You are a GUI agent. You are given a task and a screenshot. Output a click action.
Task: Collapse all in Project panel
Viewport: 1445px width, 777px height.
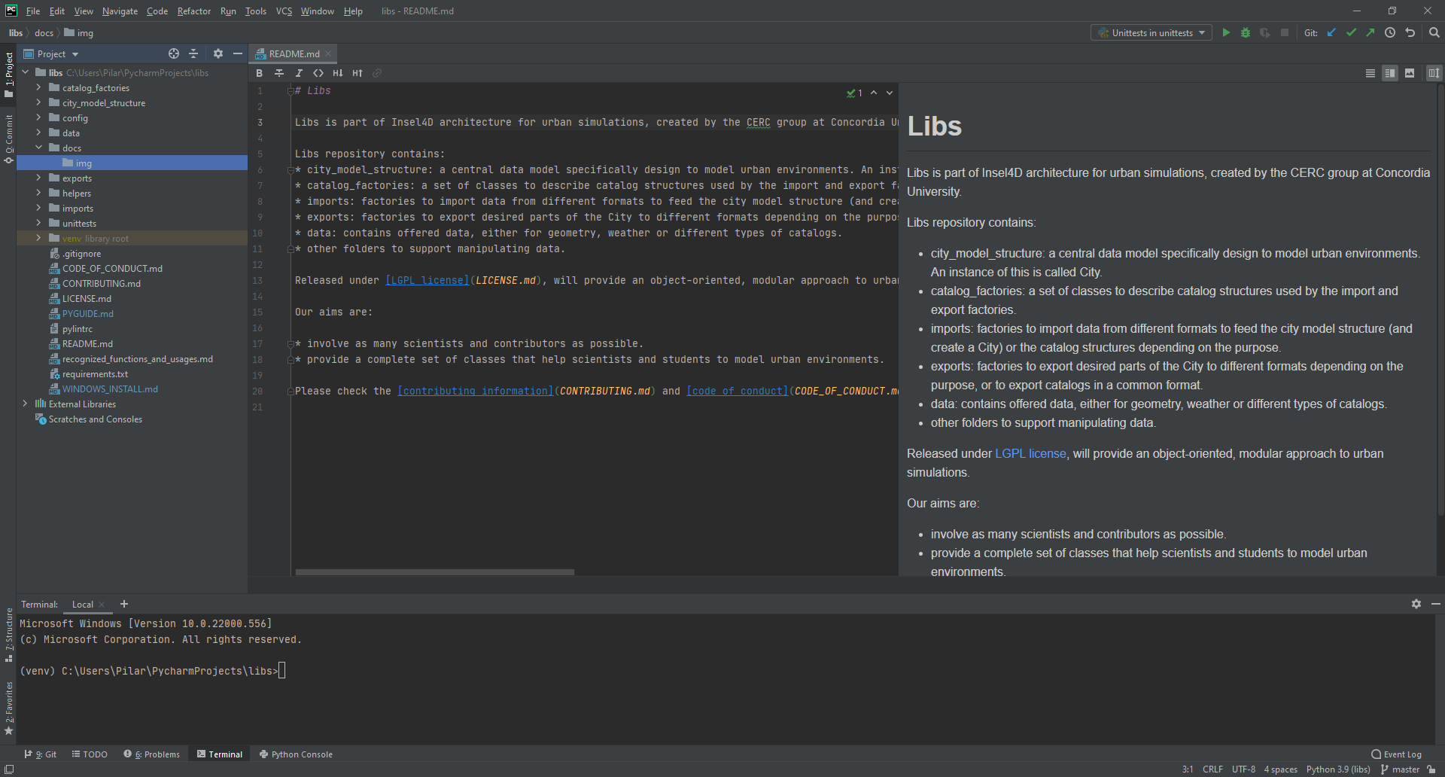pos(193,53)
